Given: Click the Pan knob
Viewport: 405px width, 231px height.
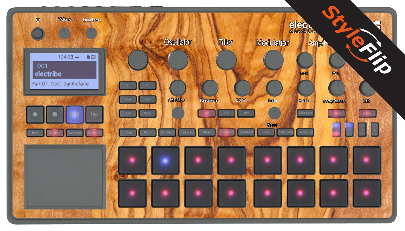Looking at the screenshot, I should tap(337, 61).
